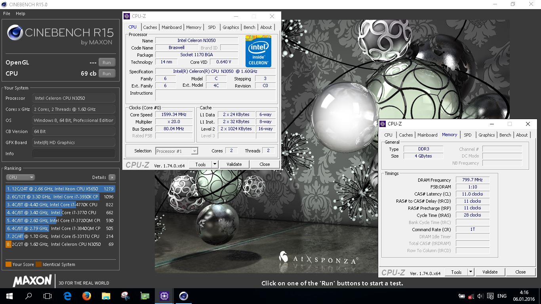Switch to CPU-Z via purple taskbar icon
541x304 pixels.
(164, 296)
